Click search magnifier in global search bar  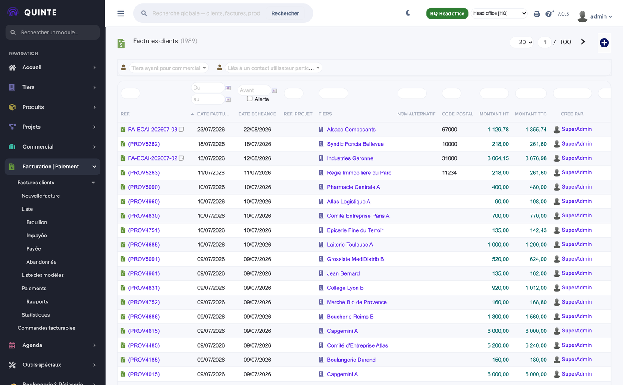[144, 13]
